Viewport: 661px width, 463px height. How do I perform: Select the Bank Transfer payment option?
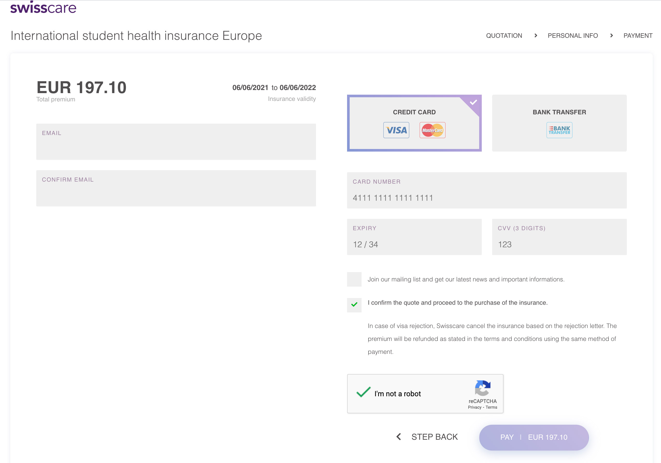point(559,112)
